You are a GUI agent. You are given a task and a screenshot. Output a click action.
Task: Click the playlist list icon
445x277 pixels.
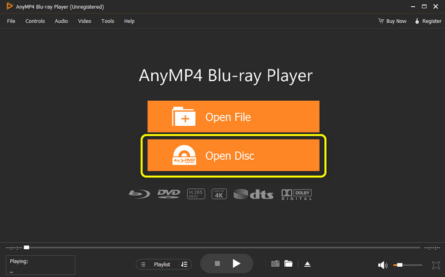coord(143,264)
